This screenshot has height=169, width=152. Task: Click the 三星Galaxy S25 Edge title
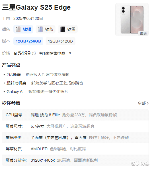[x=36, y=7]
